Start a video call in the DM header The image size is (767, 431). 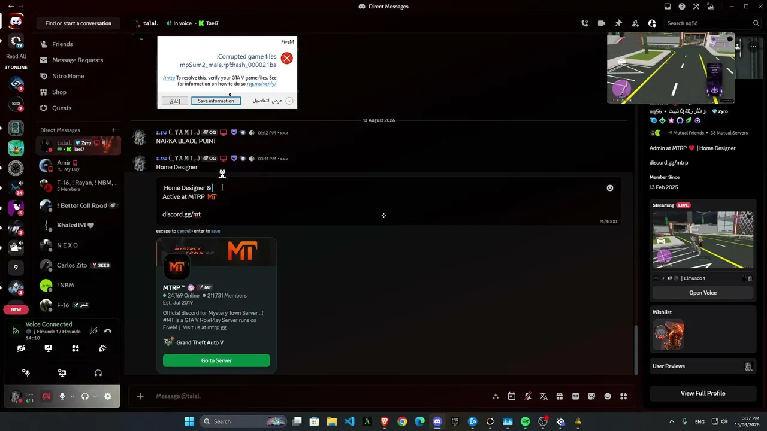[x=602, y=23]
